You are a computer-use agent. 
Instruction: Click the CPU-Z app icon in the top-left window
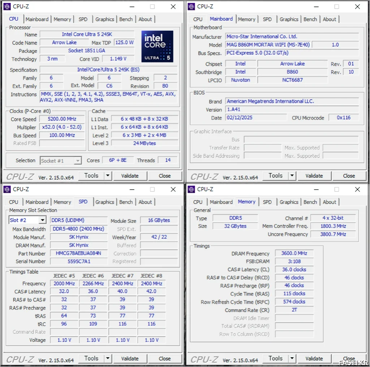(x=7, y=7)
